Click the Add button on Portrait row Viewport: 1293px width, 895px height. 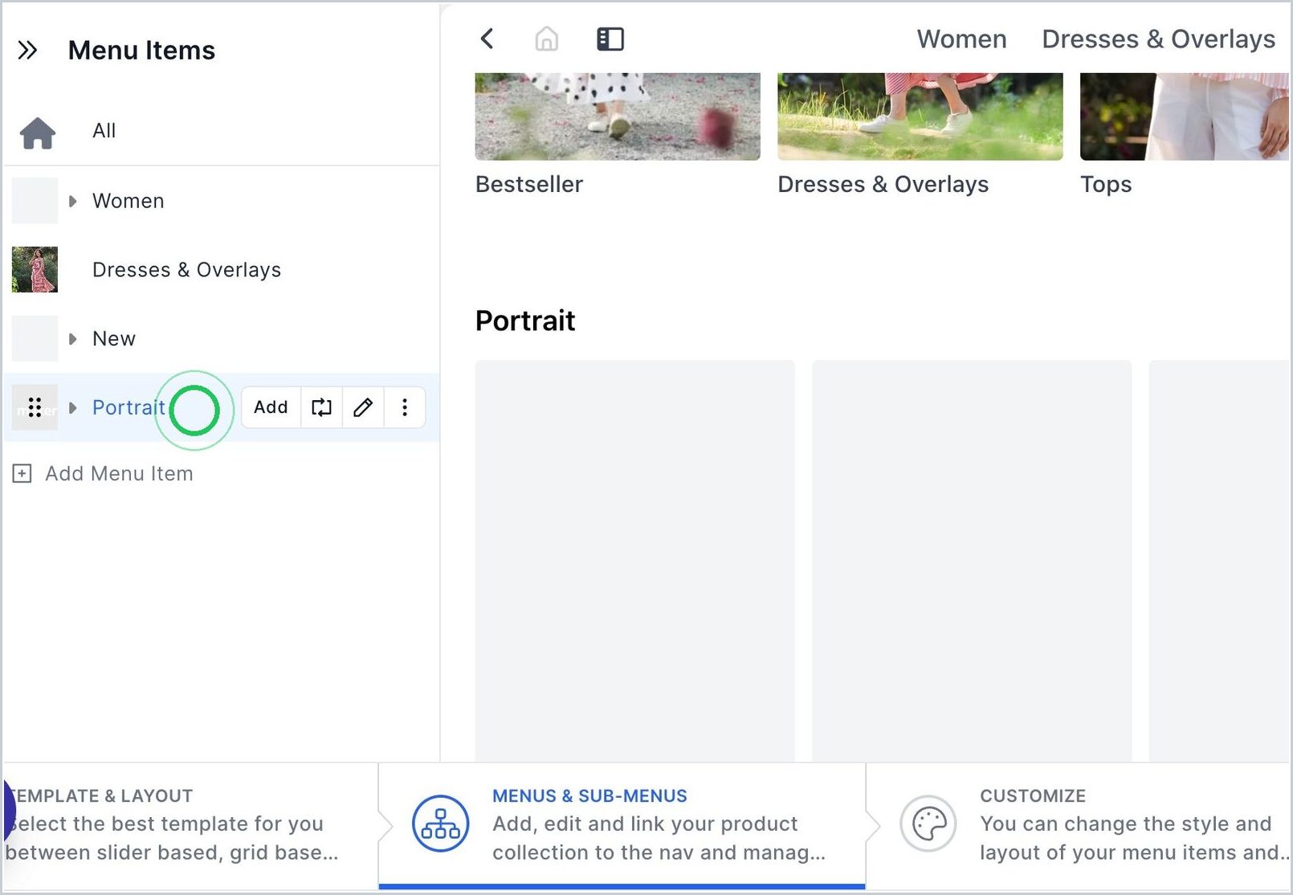coord(271,407)
